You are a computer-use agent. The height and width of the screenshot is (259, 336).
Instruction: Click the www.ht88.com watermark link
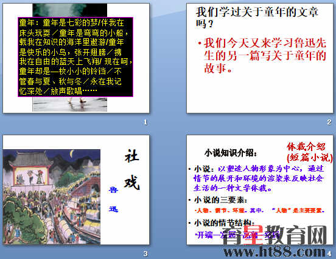tap(275, 252)
